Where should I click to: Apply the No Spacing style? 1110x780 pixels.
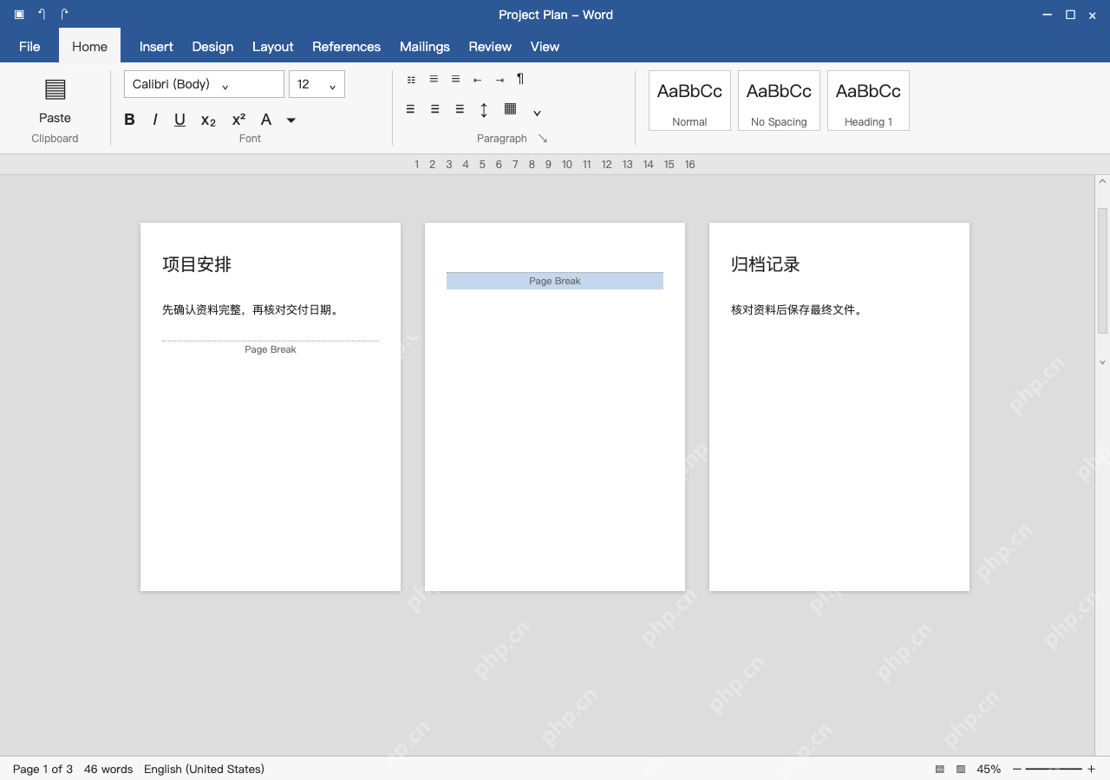coord(779,101)
